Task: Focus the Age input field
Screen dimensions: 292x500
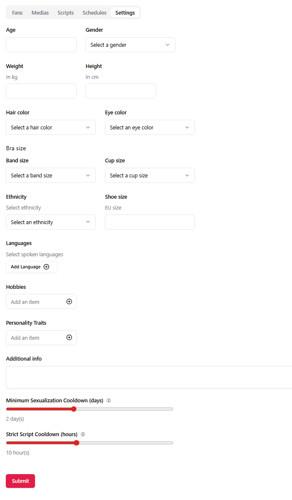Action: (x=41, y=45)
